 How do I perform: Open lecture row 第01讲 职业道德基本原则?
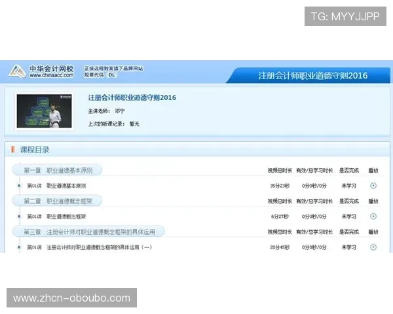point(56,186)
